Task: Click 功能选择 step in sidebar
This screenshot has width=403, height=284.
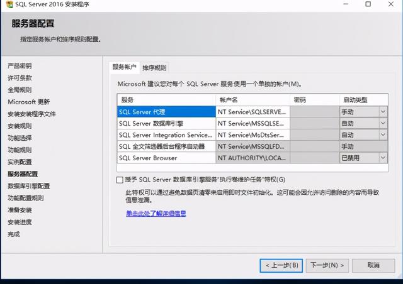Action: [20, 138]
